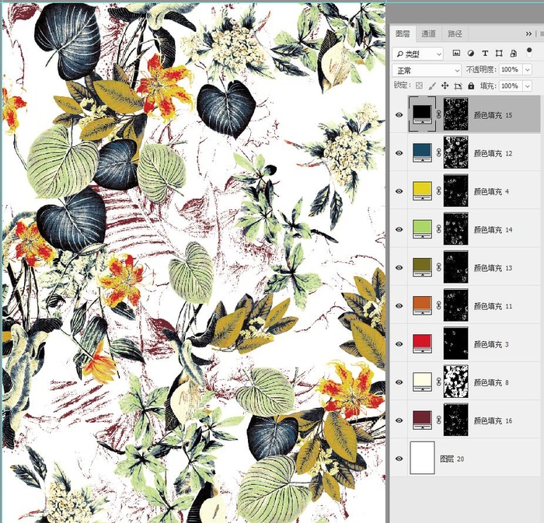This screenshot has height=523, width=544.
Task: Click black color swatch of 颜色填充 15
Action: click(422, 114)
